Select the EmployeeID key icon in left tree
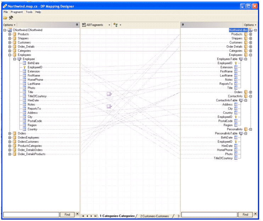Screen dimensions: 263x221 point(24,67)
